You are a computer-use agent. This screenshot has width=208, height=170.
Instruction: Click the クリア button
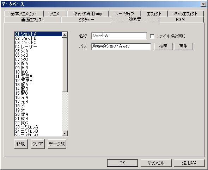tap(38, 144)
